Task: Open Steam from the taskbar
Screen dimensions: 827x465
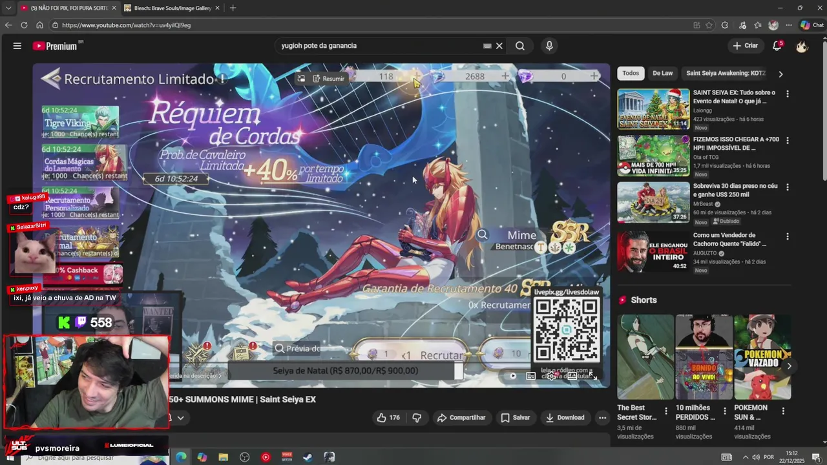Action: [x=308, y=457]
